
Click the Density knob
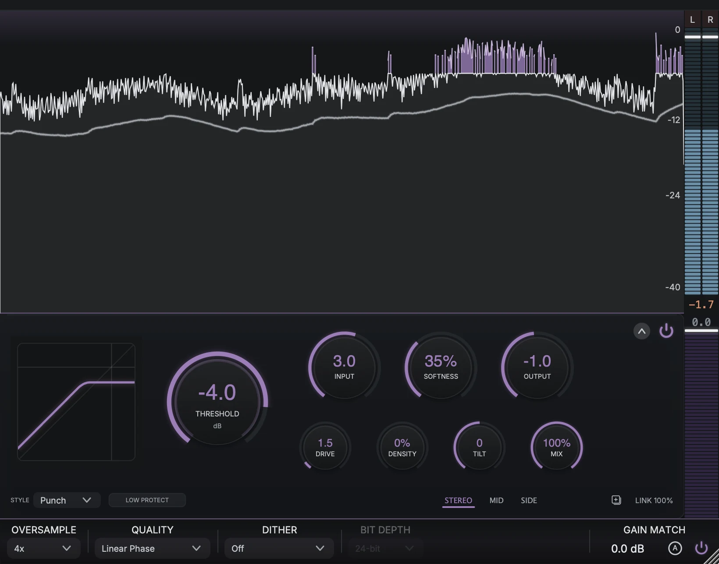tap(402, 447)
